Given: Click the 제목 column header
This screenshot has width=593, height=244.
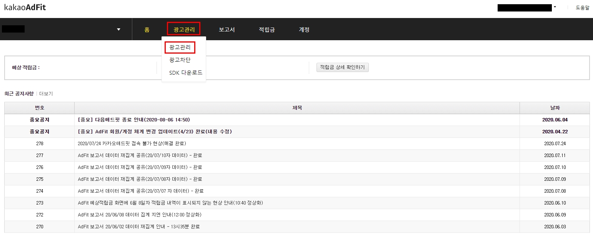Looking at the screenshot, I should coord(297,108).
